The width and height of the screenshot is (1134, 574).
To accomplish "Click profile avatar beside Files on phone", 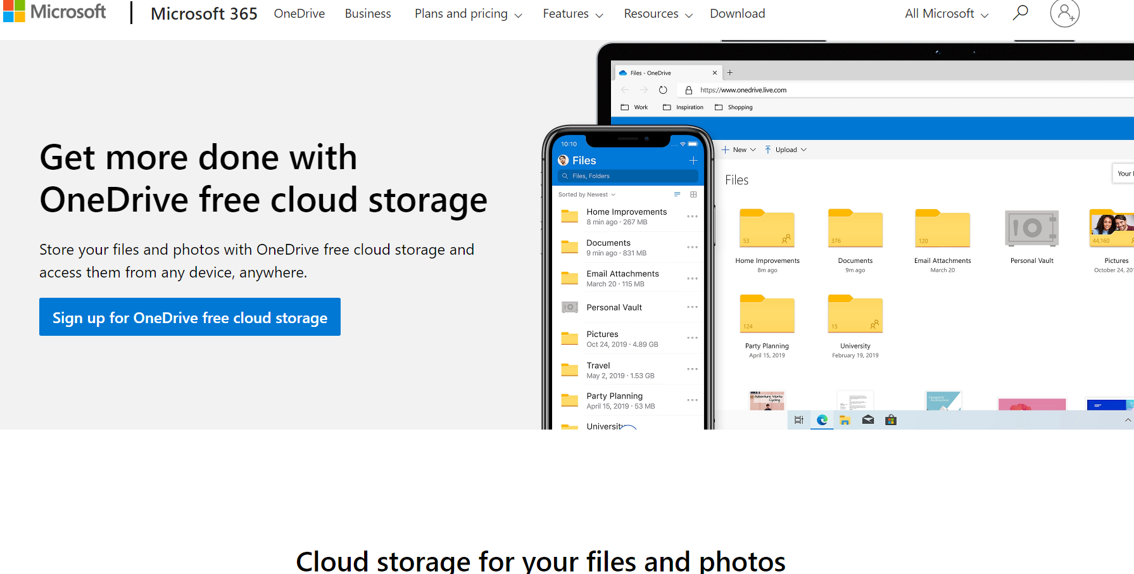I will click(x=564, y=160).
